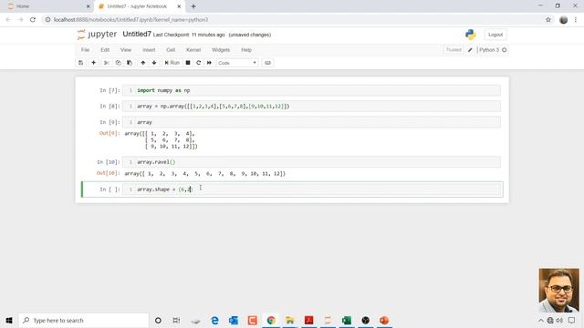Cut selected cells with the scissors icon
Screen dimensions: 584x328
(x=106, y=63)
